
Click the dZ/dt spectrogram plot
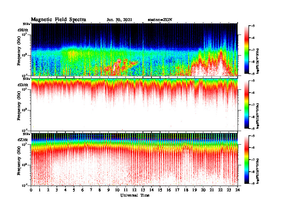pos(134,159)
